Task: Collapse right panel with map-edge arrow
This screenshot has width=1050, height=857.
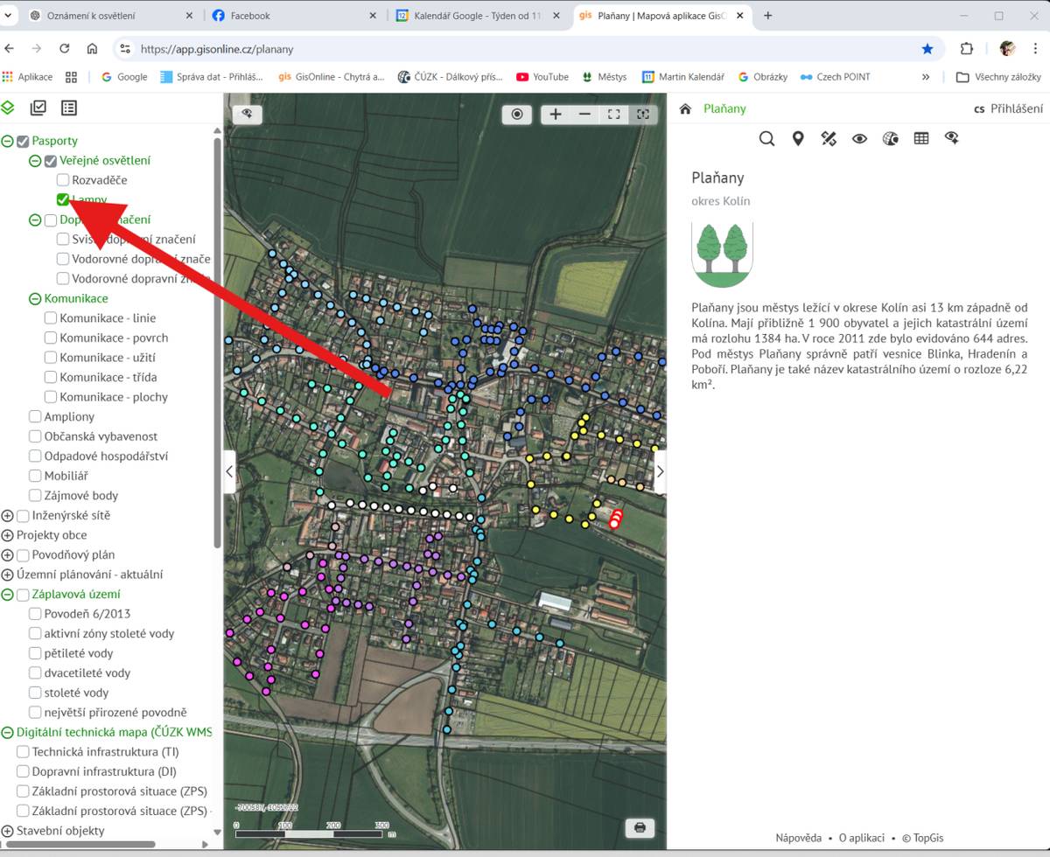Action: [x=661, y=471]
